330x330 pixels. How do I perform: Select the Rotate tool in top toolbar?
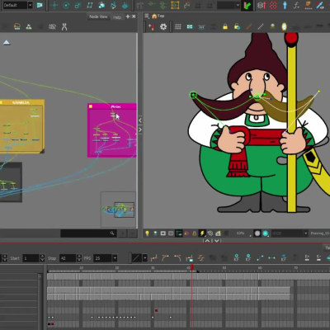tap(66, 5)
